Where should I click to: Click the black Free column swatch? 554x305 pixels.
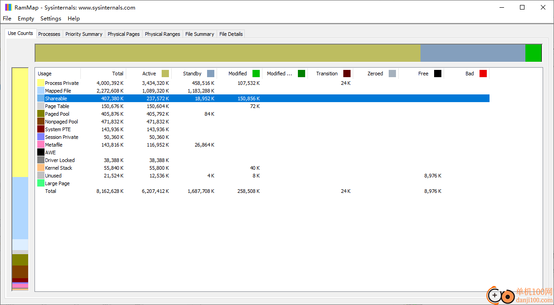pos(438,74)
